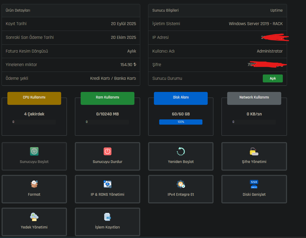Image resolution: width=306 pixels, height=238 pixels.
Task: Click the Format label
Action: coord(34,194)
